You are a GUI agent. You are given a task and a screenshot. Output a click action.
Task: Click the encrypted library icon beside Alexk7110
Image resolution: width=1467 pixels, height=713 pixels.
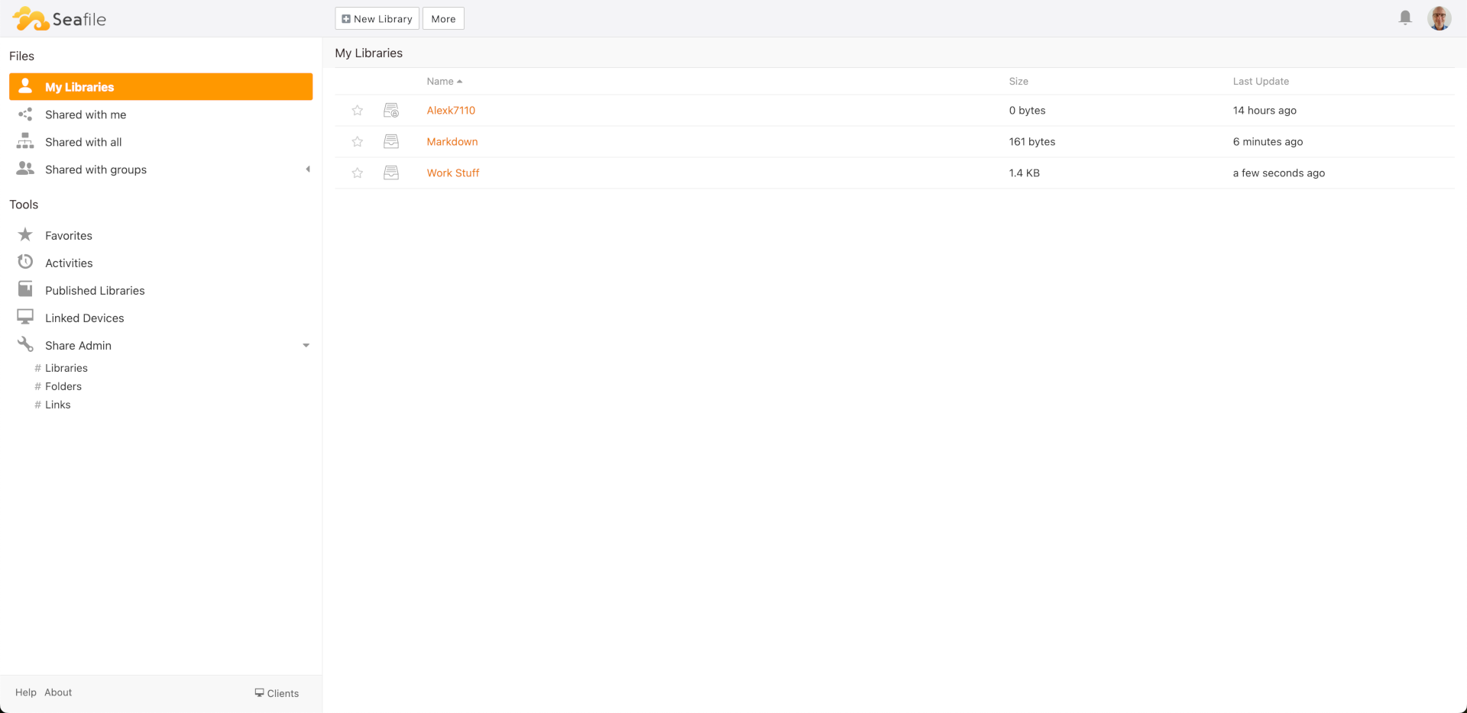(x=391, y=110)
